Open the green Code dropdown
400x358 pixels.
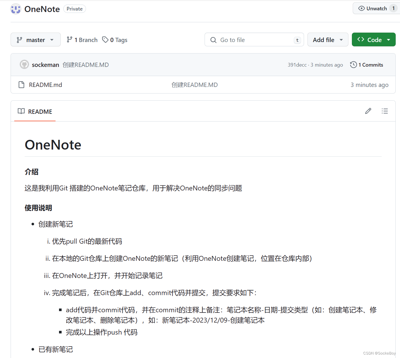pos(374,40)
